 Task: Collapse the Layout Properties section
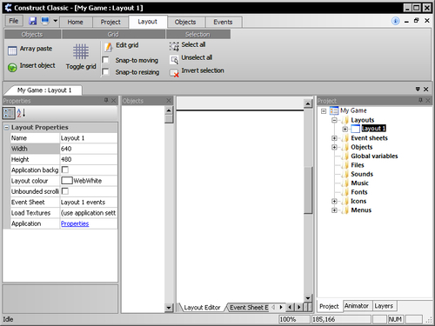6,128
